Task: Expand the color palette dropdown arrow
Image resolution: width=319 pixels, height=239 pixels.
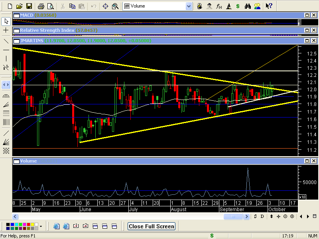Action: (41, 226)
